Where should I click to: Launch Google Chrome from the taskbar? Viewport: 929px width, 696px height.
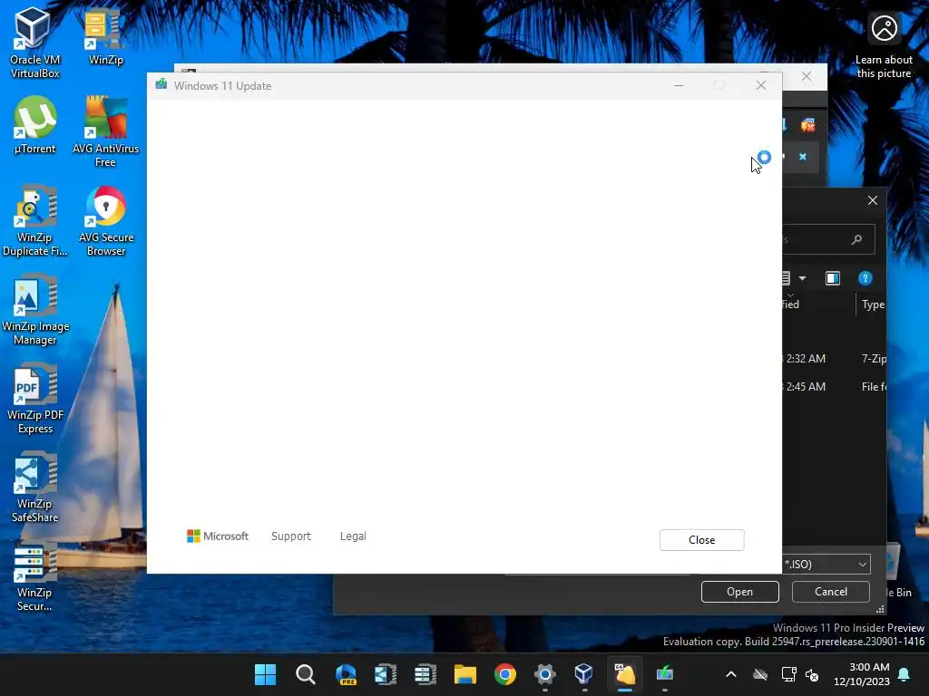point(505,674)
